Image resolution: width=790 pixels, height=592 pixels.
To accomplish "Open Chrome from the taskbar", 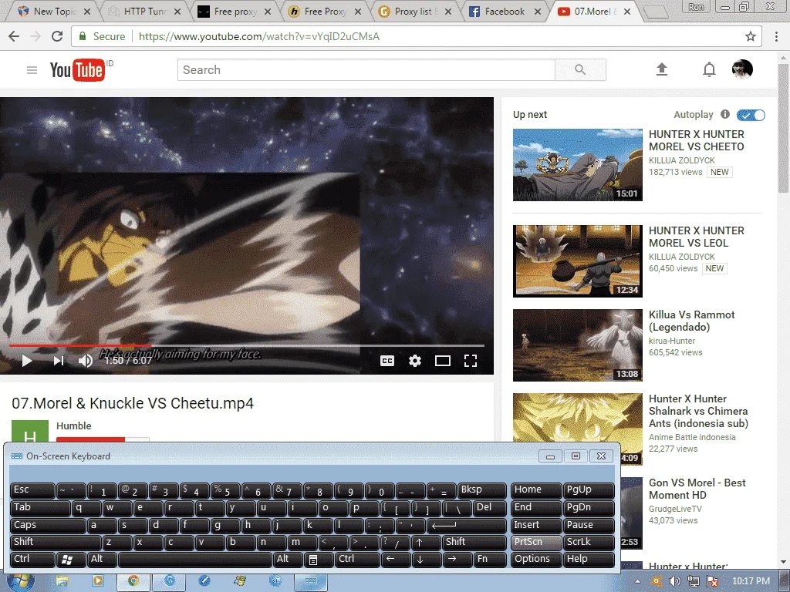I will [133, 581].
